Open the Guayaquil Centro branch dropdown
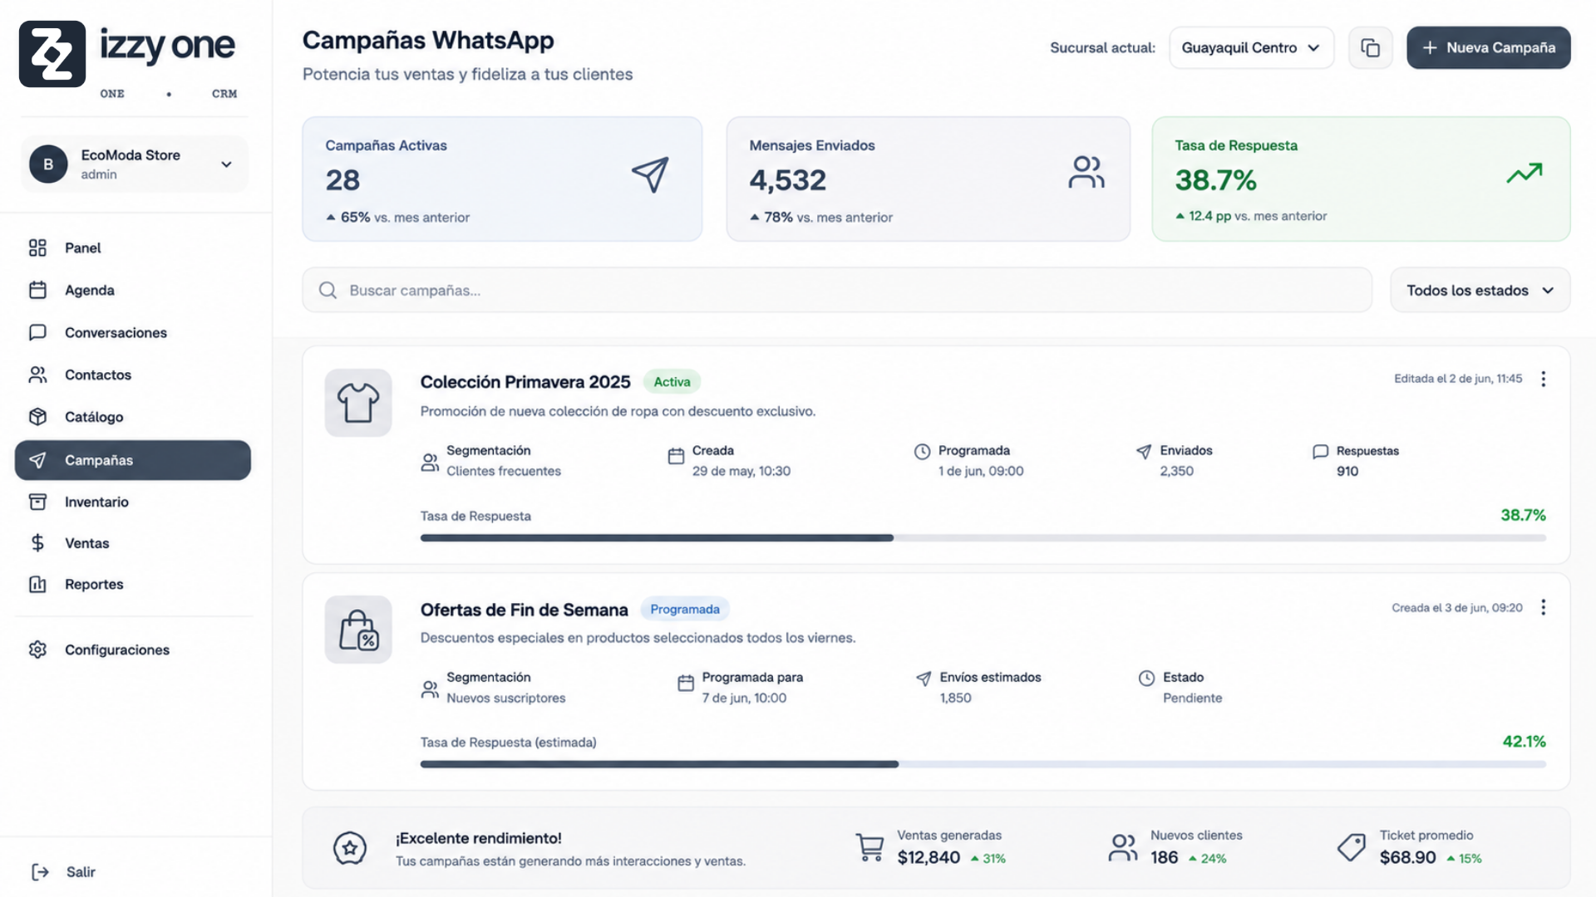This screenshot has width=1596, height=897. (1251, 47)
